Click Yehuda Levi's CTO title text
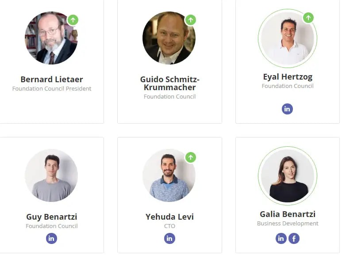The width and height of the screenshot is (346, 255). [x=170, y=226]
